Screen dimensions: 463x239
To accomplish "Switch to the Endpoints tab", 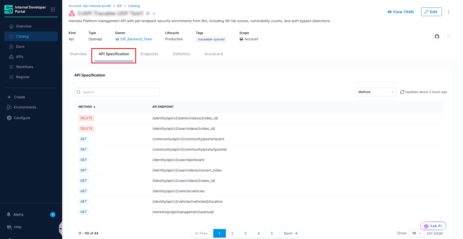I will (x=150, y=54).
